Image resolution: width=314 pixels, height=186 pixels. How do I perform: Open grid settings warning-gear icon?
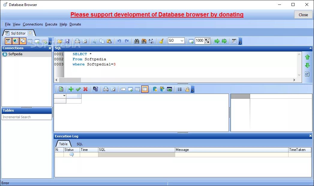tap(187, 89)
